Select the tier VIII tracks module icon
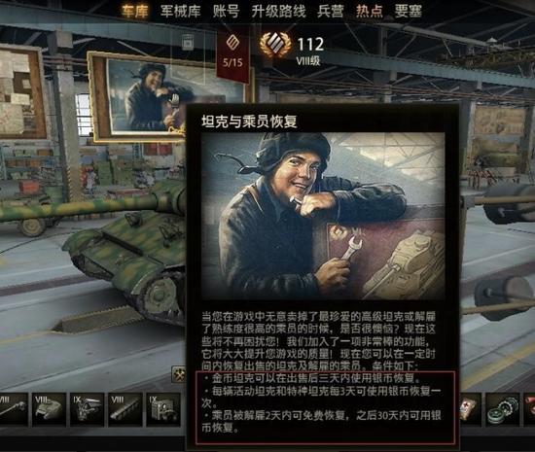 pyautogui.click(x=125, y=409)
